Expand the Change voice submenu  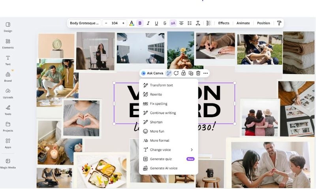click(169, 150)
